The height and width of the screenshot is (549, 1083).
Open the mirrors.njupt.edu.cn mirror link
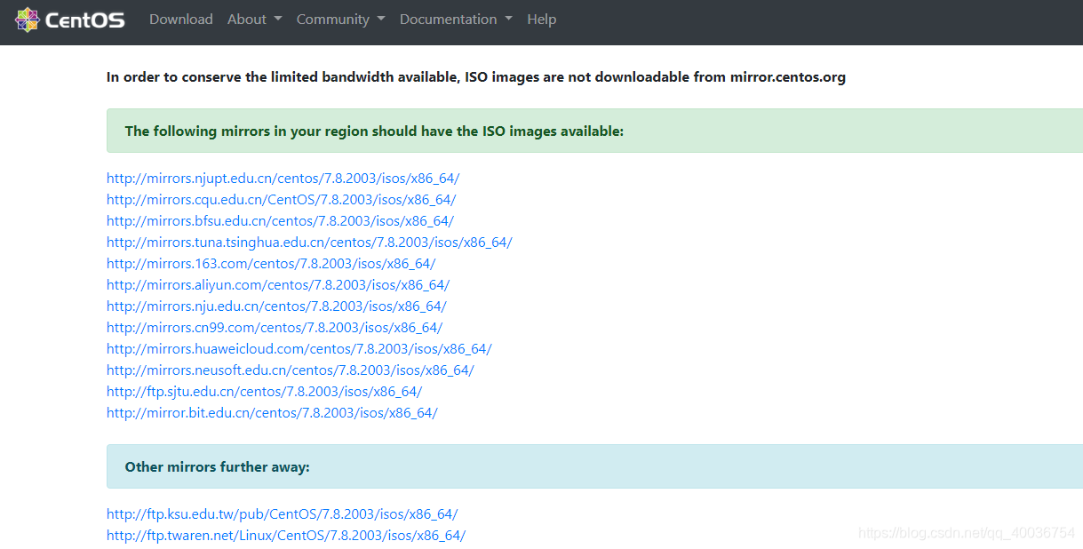coord(283,179)
